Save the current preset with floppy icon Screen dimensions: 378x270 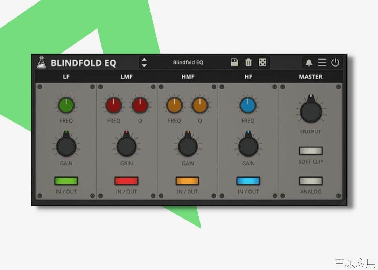click(x=234, y=62)
